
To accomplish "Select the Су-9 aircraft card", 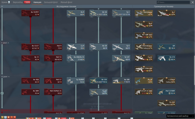I will click(x=76, y=47).
